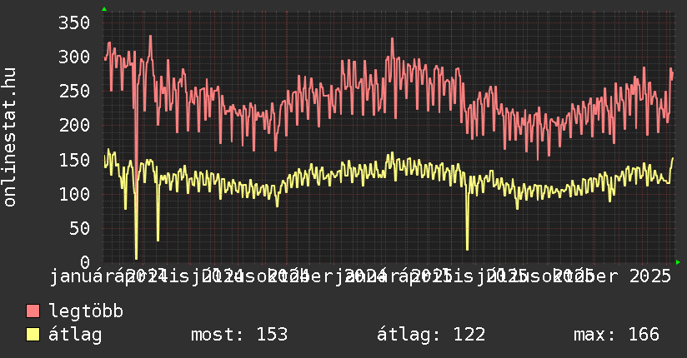This screenshot has height=358, width=687.
Task: Click the red legtöbb legend swatch
Action: click(x=33, y=311)
